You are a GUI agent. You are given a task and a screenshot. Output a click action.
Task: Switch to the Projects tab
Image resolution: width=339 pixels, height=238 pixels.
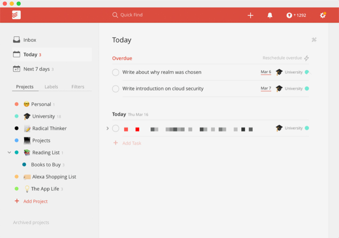click(x=25, y=87)
